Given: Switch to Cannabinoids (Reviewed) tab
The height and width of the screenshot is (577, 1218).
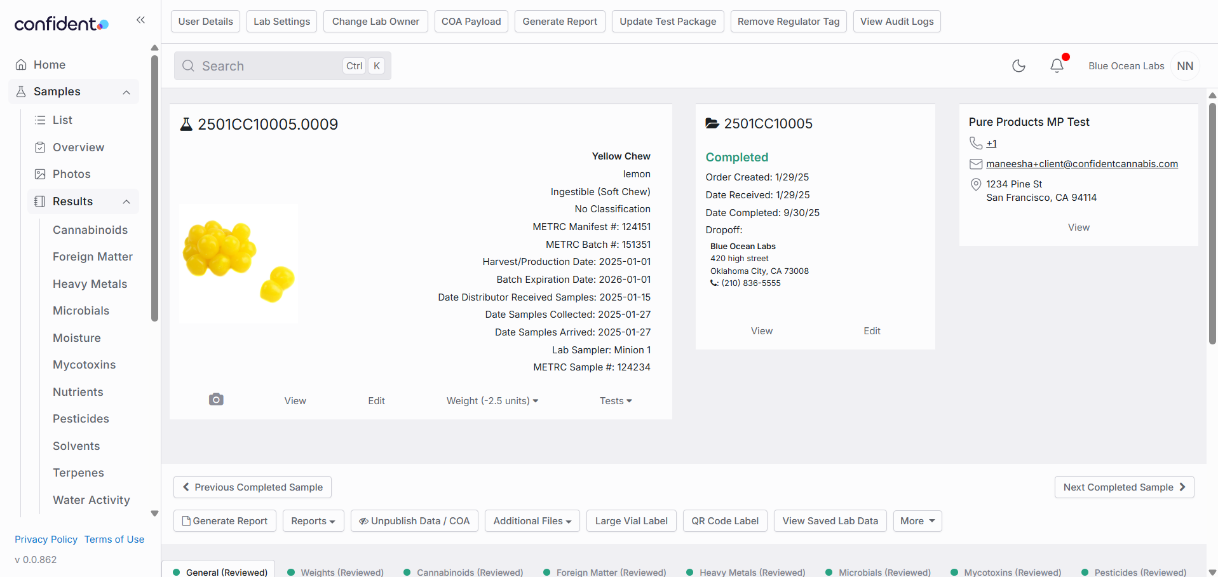Looking at the screenshot, I should [464, 572].
